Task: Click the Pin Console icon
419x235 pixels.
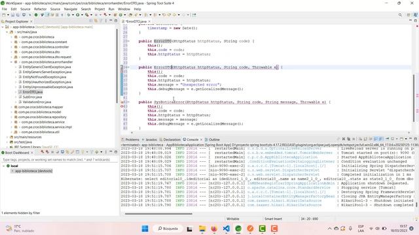Action: coord(387,139)
